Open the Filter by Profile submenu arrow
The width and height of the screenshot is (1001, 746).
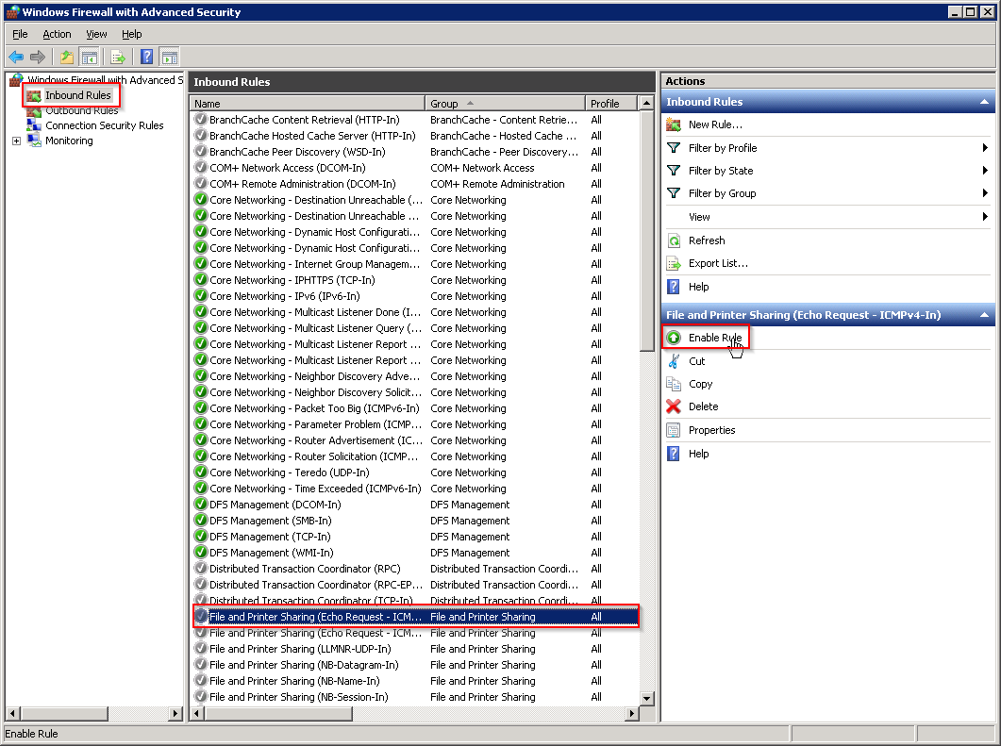pos(985,148)
